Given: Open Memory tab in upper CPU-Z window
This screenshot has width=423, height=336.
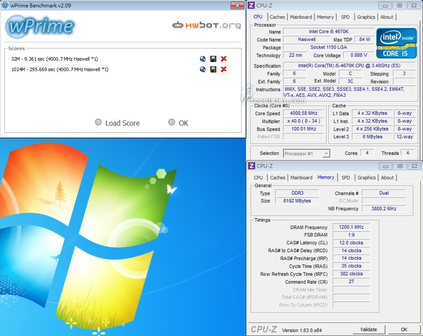Looking at the screenshot, I should click(x=325, y=17).
